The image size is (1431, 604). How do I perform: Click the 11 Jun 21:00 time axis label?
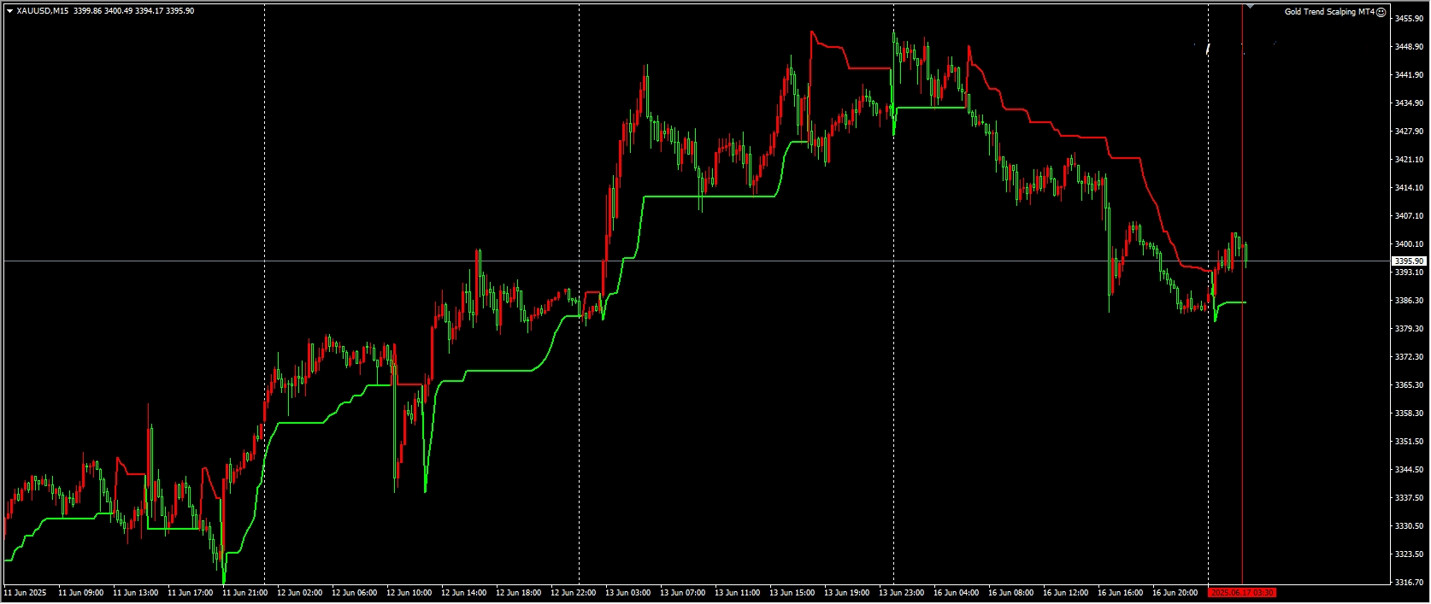[x=244, y=593]
